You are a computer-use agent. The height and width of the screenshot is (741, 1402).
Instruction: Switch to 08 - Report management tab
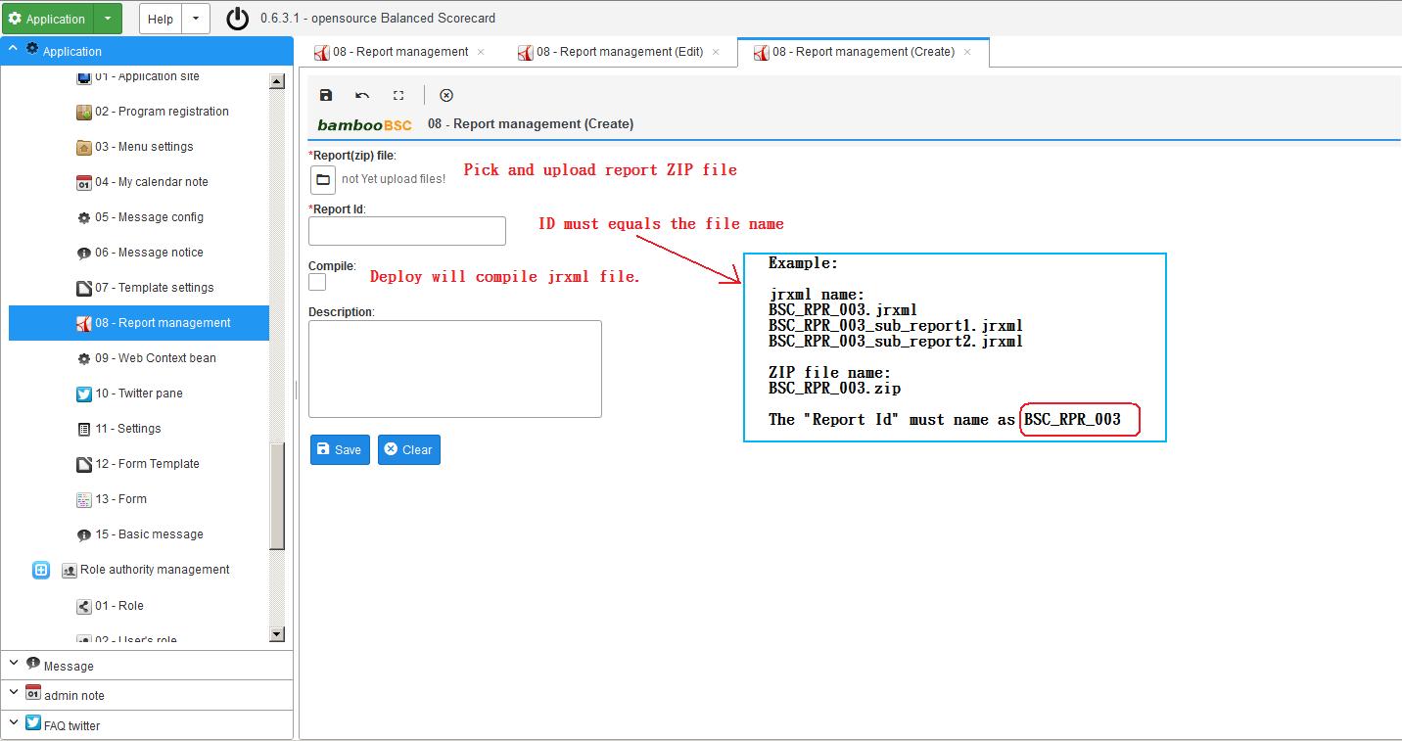[399, 52]
